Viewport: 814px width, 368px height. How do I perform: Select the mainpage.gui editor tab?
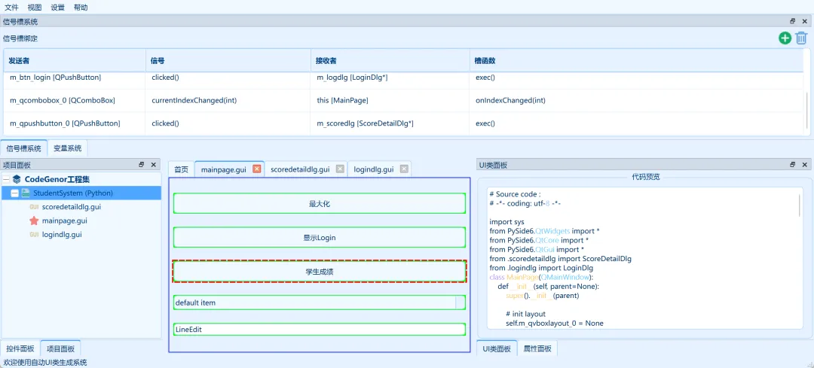coord(223,169)
